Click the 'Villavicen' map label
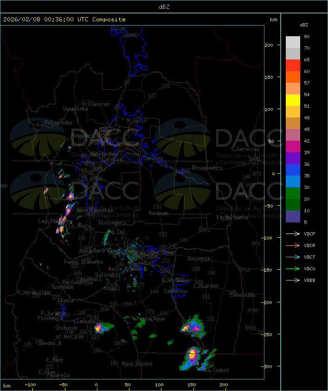This screenshot has width=328, height=391. (x=96, y=104)
